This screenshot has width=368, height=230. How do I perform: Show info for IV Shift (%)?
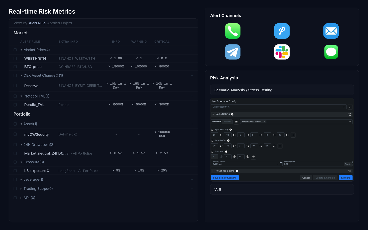coord(228,141)
